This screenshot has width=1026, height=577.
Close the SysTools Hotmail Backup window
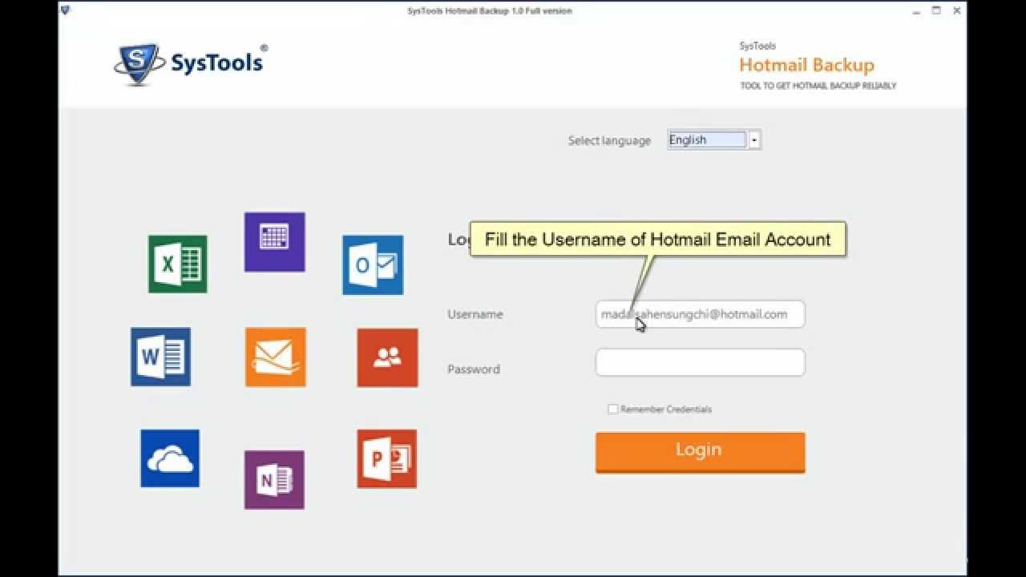[x=956, y=11]
